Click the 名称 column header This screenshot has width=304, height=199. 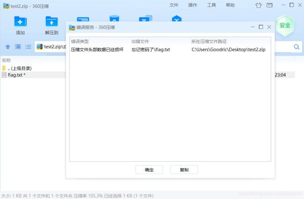tap(7, 60)
